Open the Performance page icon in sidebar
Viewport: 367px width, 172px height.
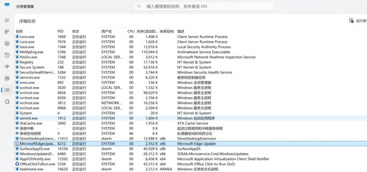[x=7, y=43]
